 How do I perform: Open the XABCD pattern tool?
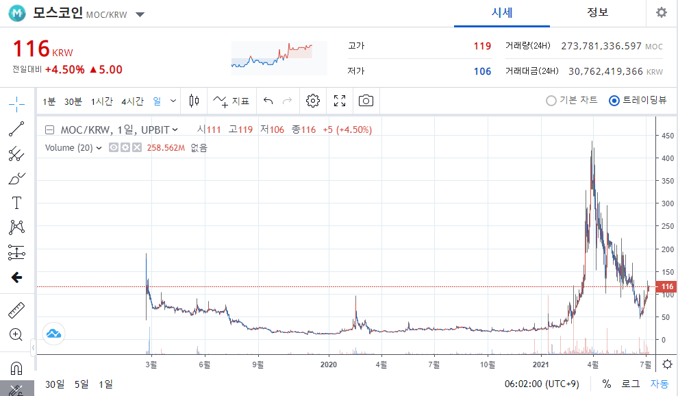click(16, 227)
